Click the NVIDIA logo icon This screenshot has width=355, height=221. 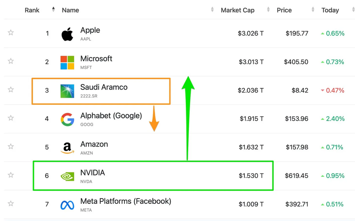click(x=67, y=176)
